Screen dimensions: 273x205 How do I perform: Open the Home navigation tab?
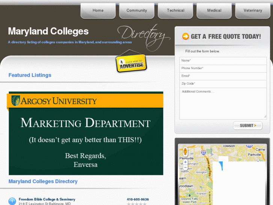click(98, 11)
